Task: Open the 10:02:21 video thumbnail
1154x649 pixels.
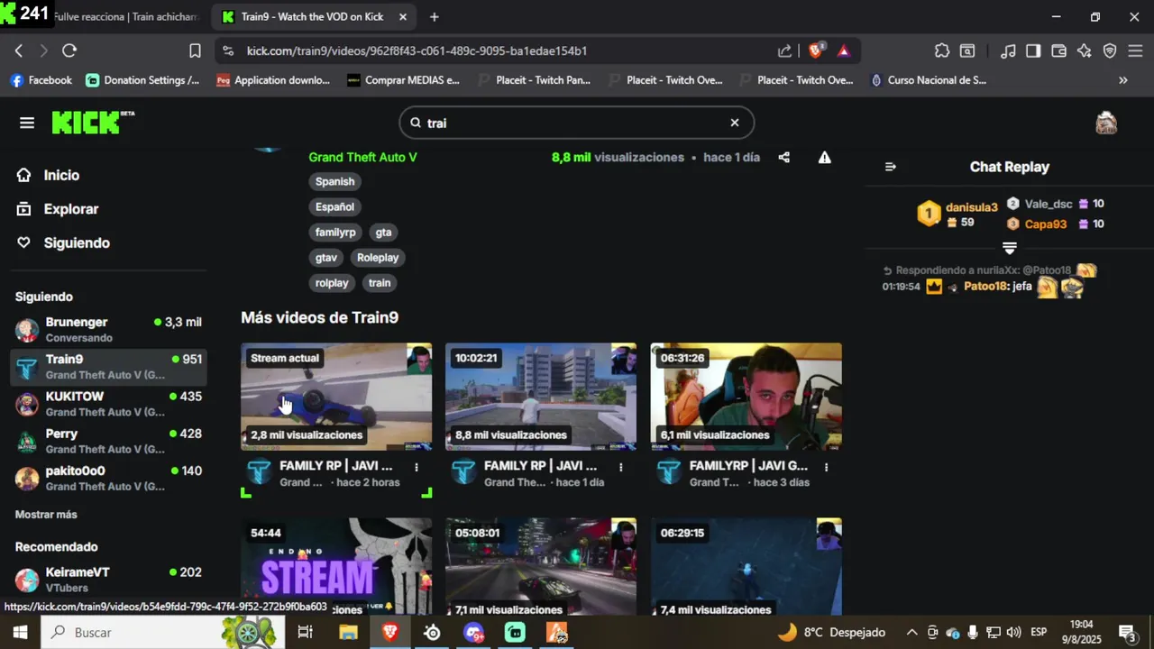Action: 541,396
